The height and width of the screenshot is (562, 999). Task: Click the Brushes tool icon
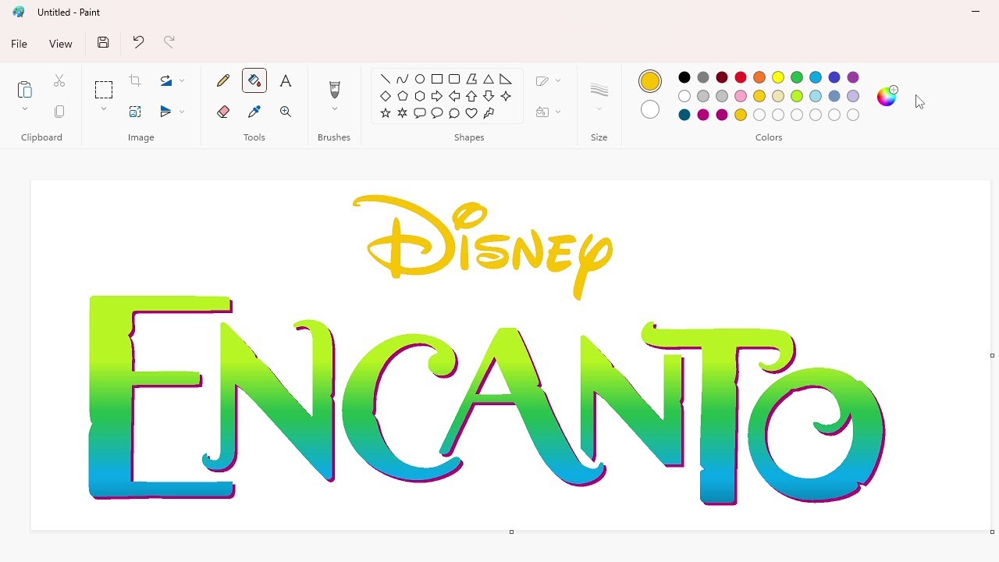pos(335,89)
